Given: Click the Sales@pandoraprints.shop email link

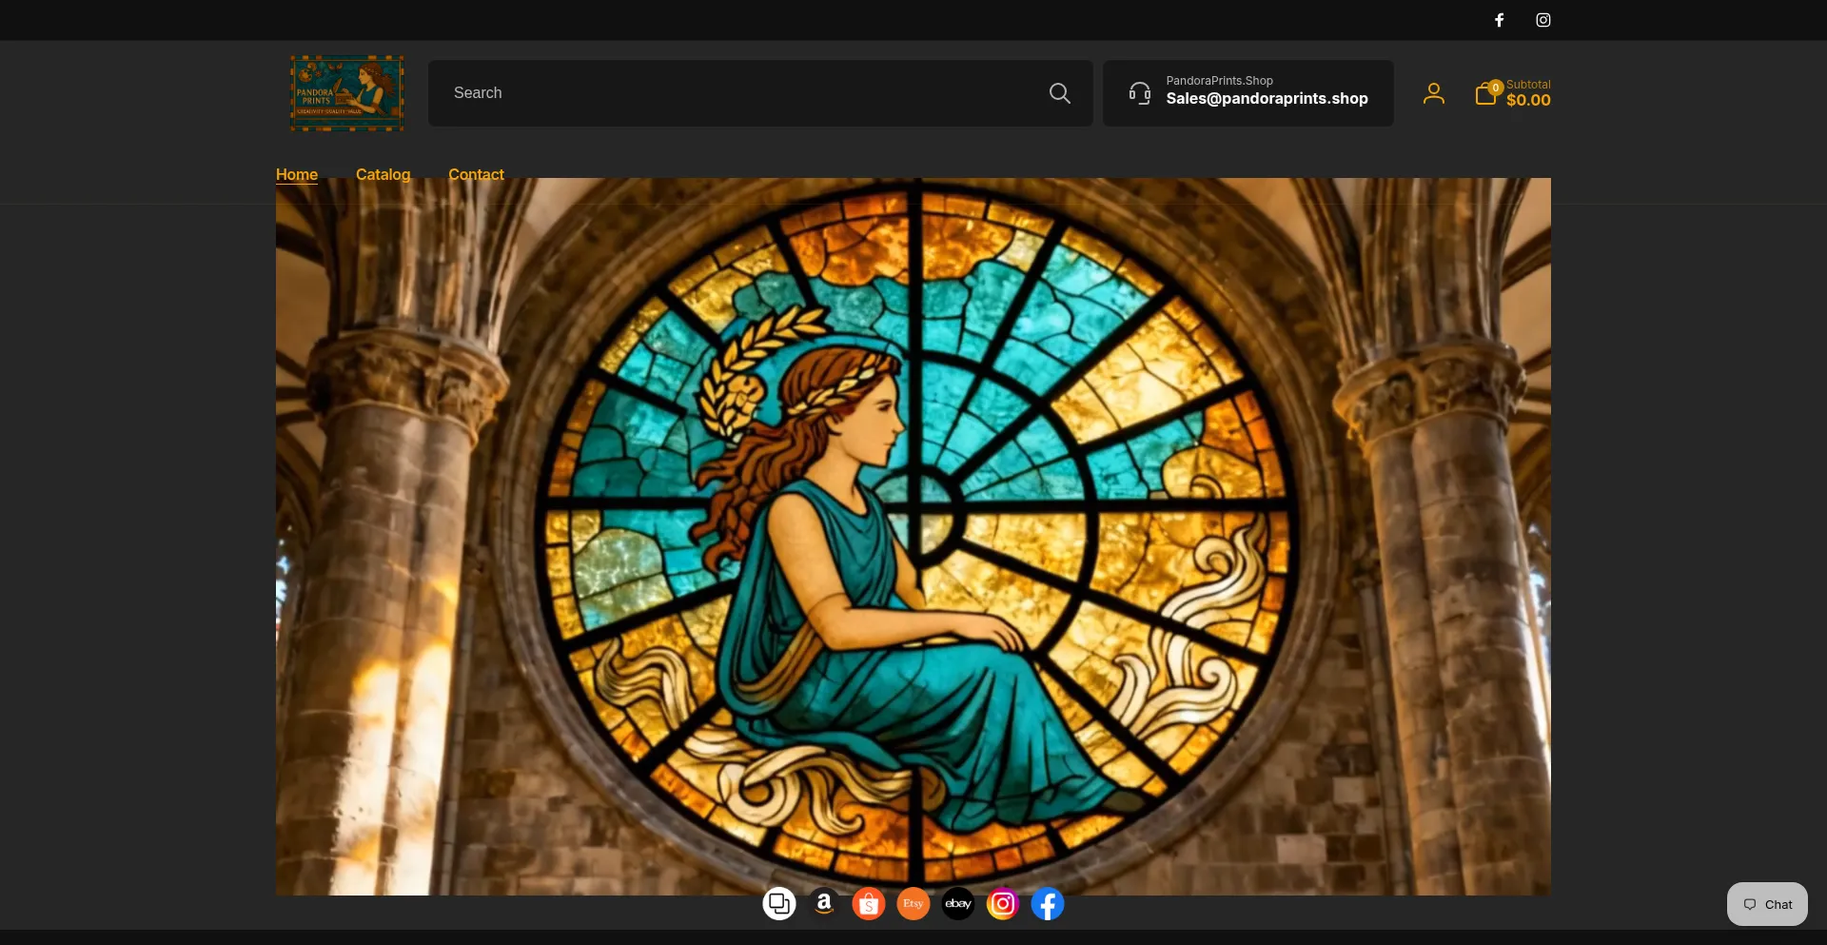Looking at the screenshot, I should point(1267,99).
